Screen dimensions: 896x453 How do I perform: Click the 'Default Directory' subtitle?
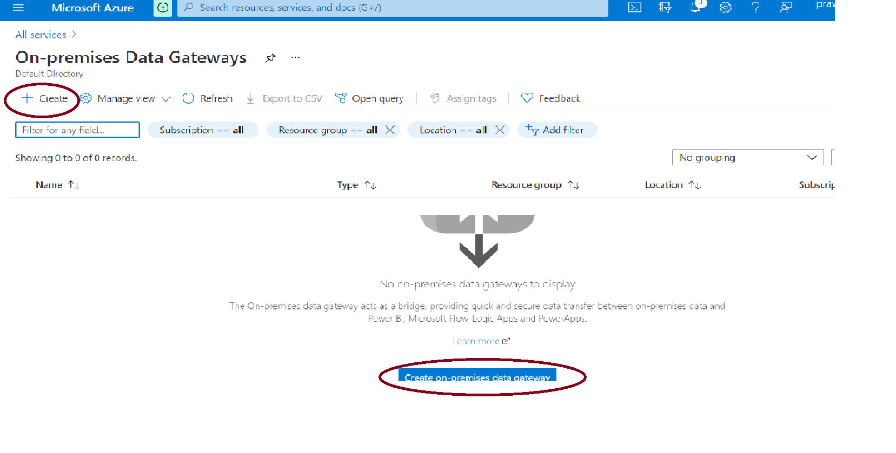click(x=49, y=73)
